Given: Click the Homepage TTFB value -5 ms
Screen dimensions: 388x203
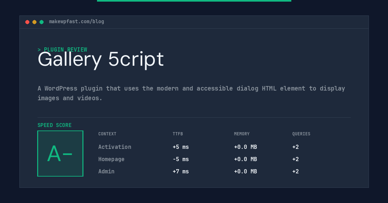Looking at the screenshot, I should click(x=181, y=159).
